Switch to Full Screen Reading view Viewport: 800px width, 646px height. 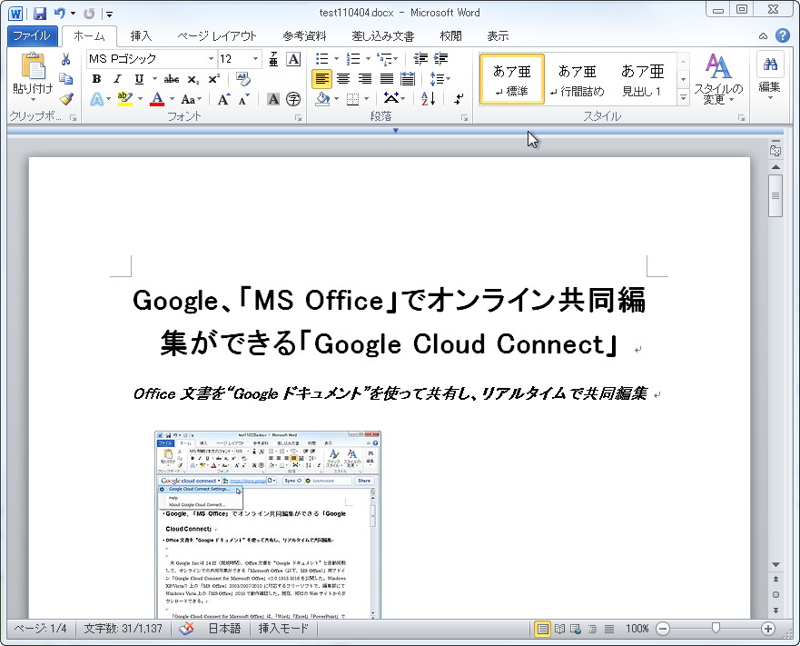[559, 629]
